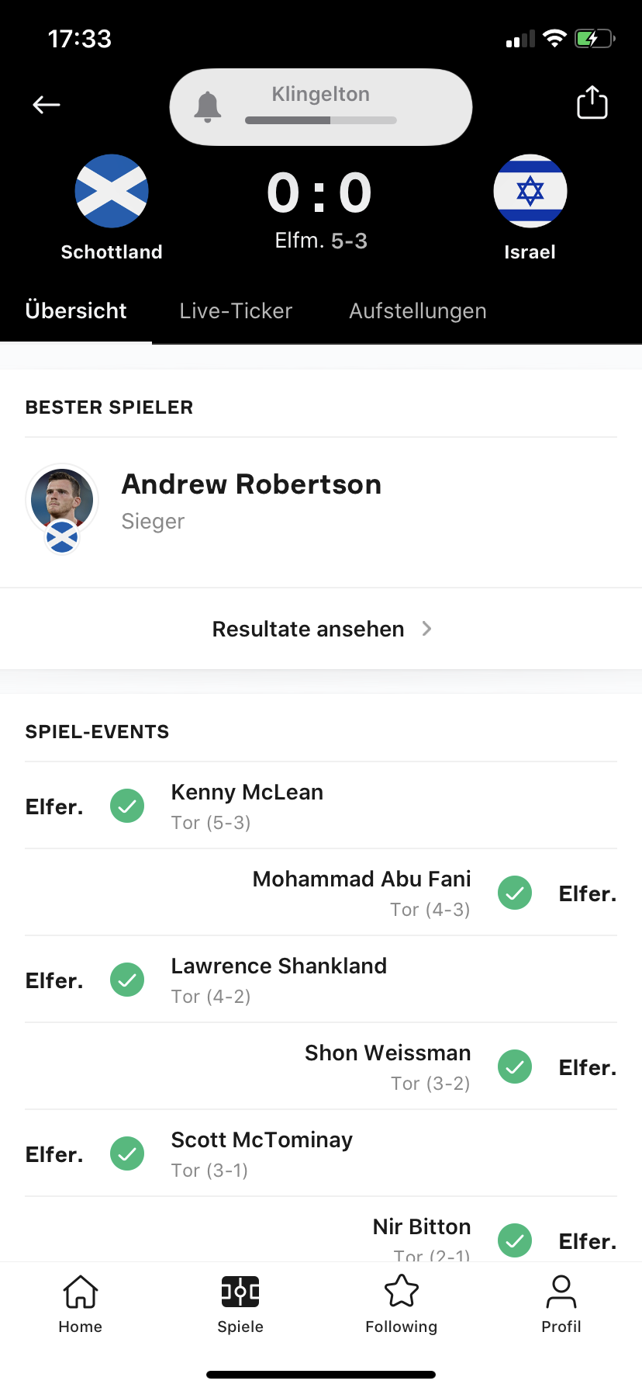Tap green checkmark beside Kenny McLean
The width and height of the screenshot is (642, 1391).
click(127, 806)
